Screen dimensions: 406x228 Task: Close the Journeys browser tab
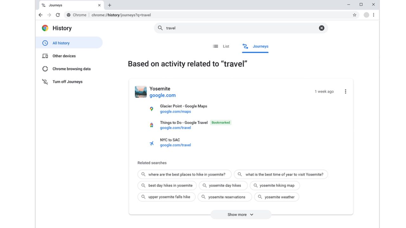click(99, 5)
